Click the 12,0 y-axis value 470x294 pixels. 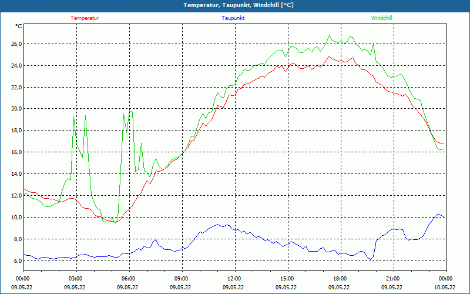click(x=17, y=195)
